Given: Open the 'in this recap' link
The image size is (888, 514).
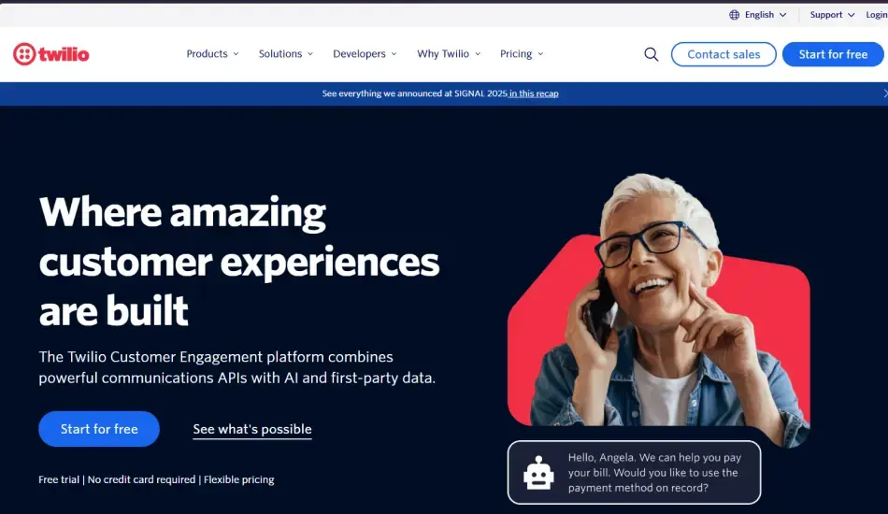Looking at the screenshot, I should (534, 93).
